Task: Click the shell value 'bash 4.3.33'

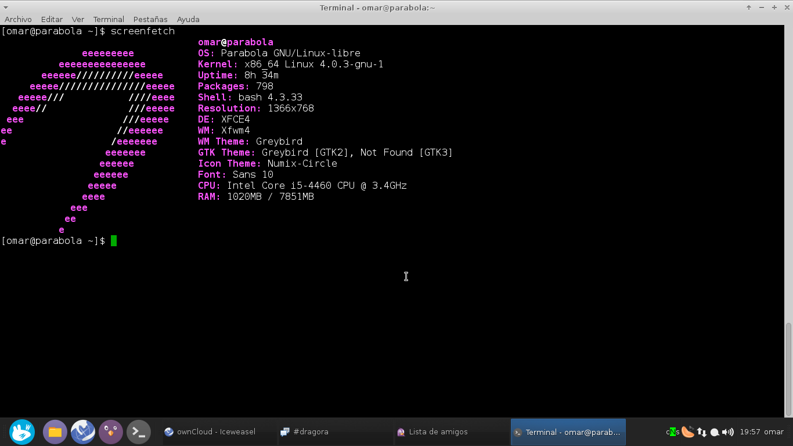Action: 271,98
